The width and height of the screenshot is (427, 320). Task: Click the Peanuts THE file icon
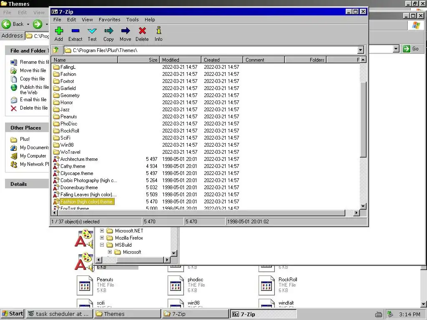click(85, 285)
